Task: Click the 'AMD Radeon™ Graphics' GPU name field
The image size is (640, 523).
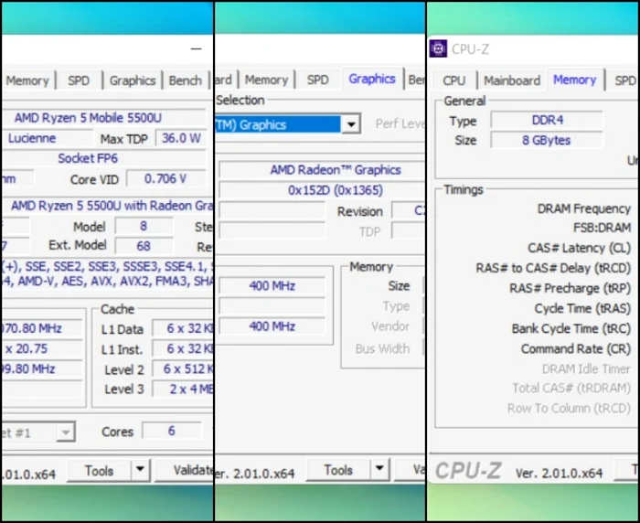Action: (322, 169)
